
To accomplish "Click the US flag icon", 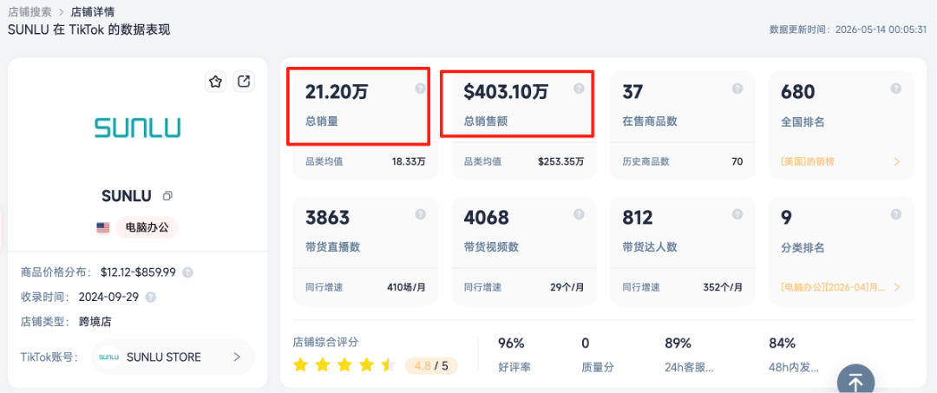I will [x=102, y=227].
